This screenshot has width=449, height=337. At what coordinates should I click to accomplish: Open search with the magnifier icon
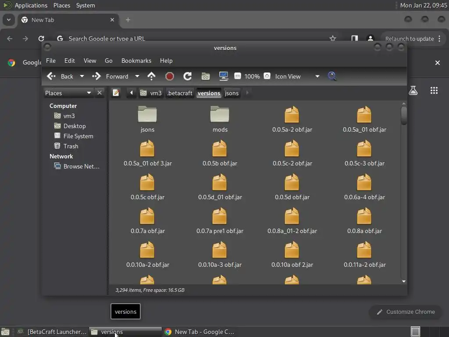tap(332, 76)
